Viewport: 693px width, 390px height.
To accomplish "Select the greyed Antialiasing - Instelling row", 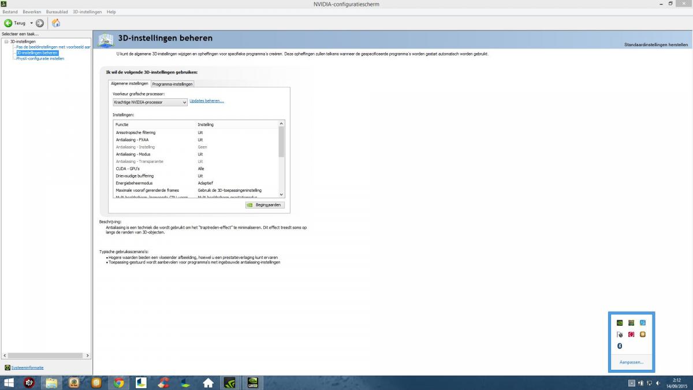I will tap(196, 147).
